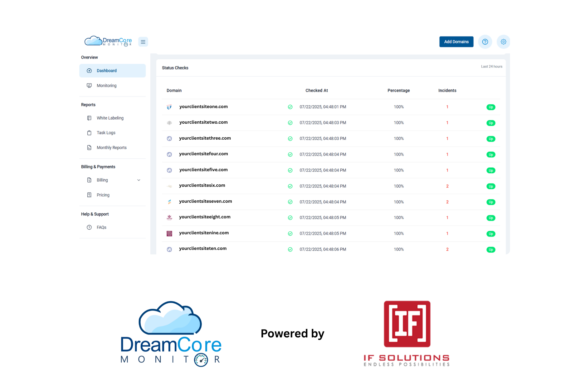
Task: Click incident count 1 for yourclientsiteeight.com
Action: tap(447, 218)
